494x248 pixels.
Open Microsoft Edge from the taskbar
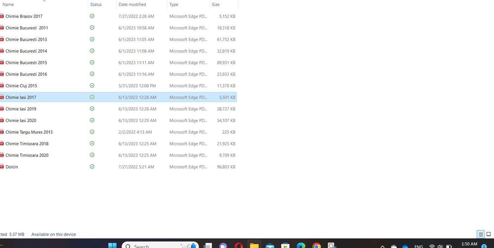pos(301,246)
